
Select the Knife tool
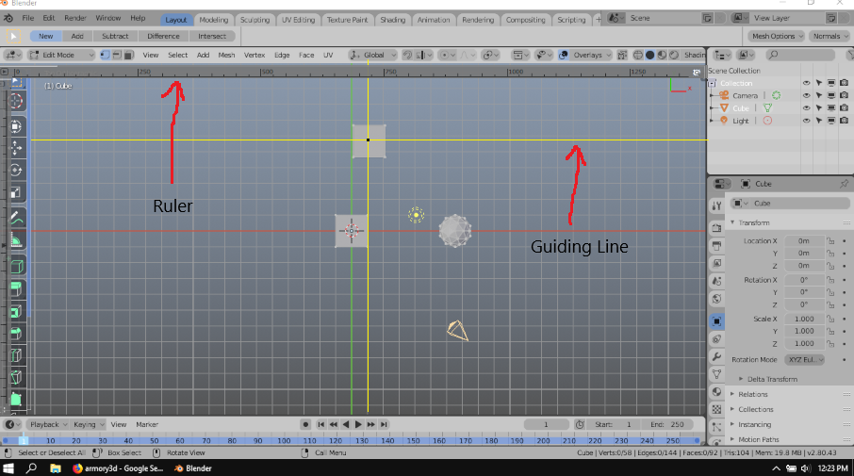[16, 377]
